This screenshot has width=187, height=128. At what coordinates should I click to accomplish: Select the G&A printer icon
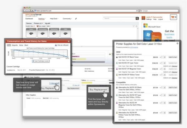point(65,33)
